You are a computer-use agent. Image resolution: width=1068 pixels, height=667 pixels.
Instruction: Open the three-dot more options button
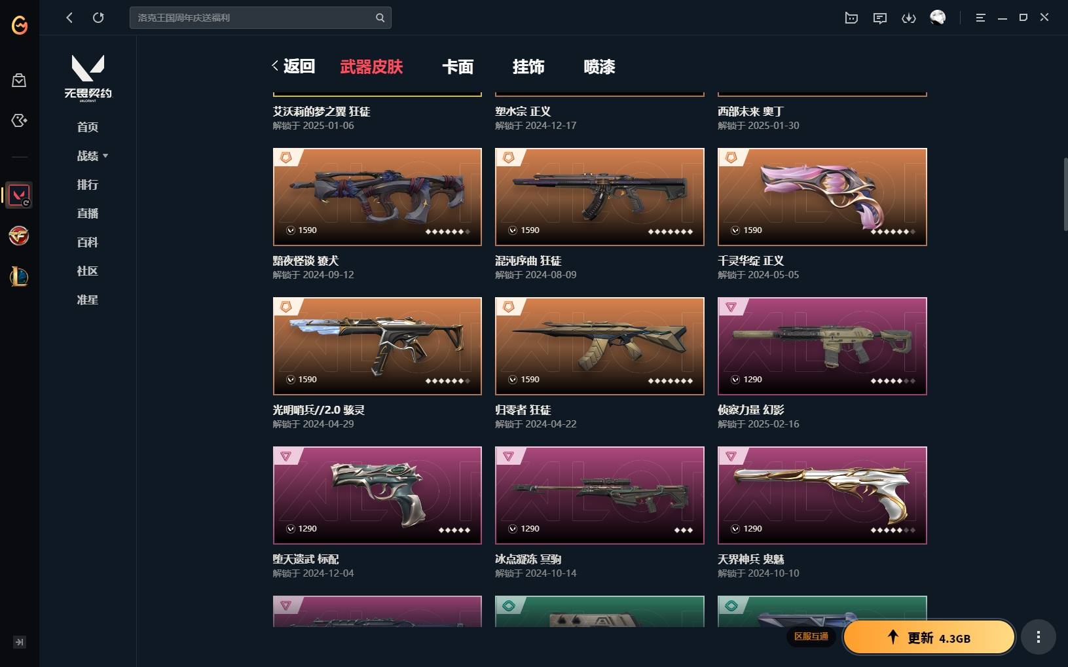pos(1038,637)
